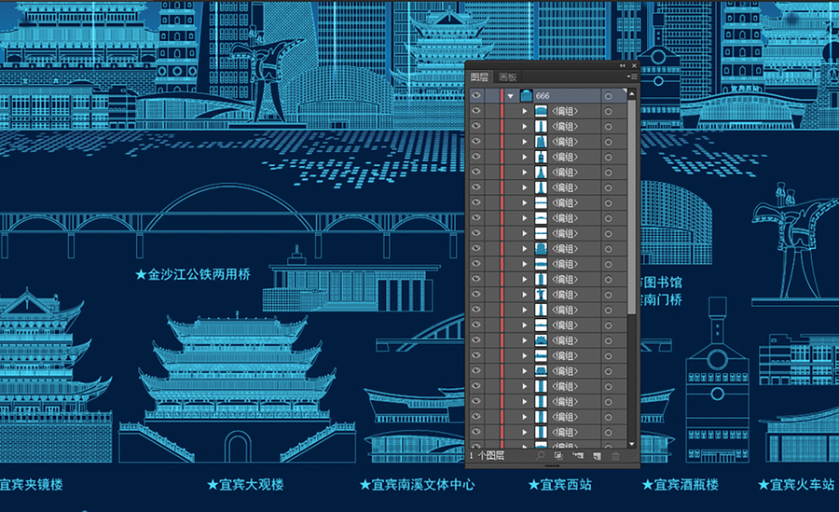Click the Locate Object magnifier icon
The height and width of the screenshot is (512, 839).
click(541, 455)
